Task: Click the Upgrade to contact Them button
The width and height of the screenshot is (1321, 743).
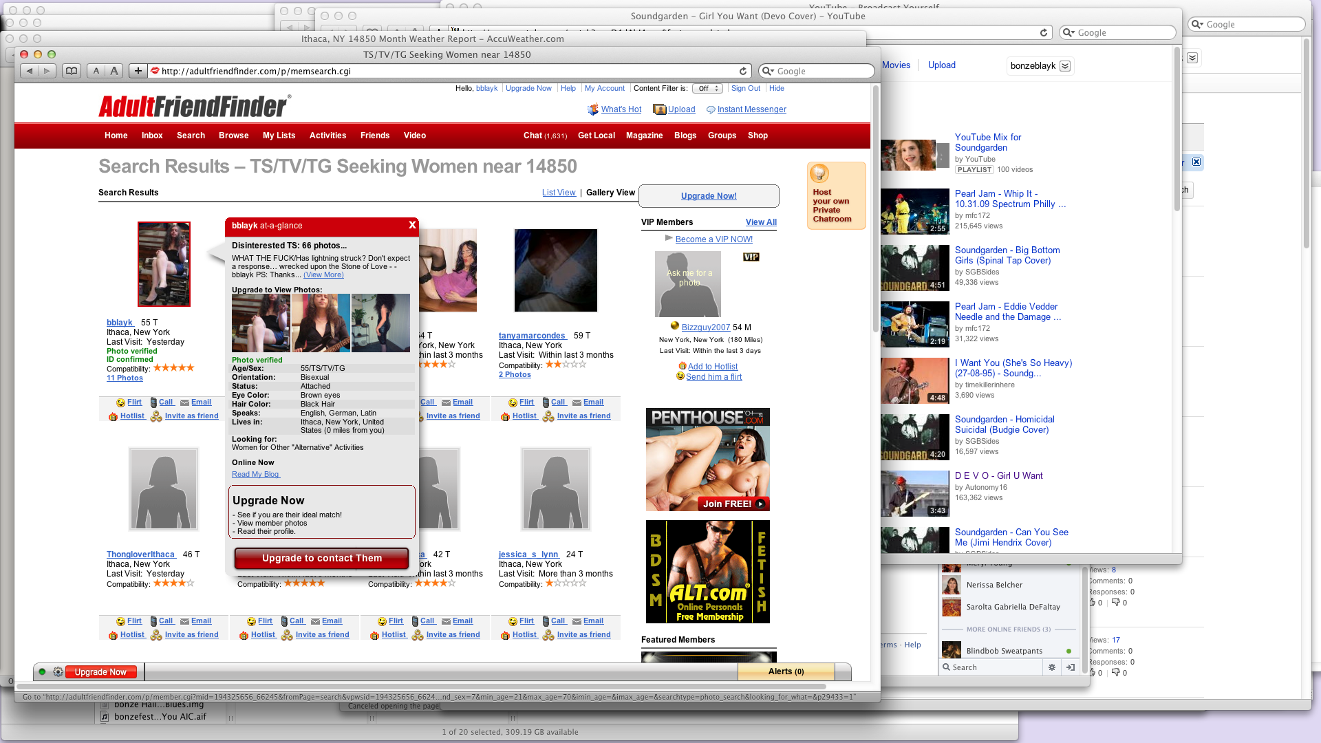Action: [x=321, y=558]
